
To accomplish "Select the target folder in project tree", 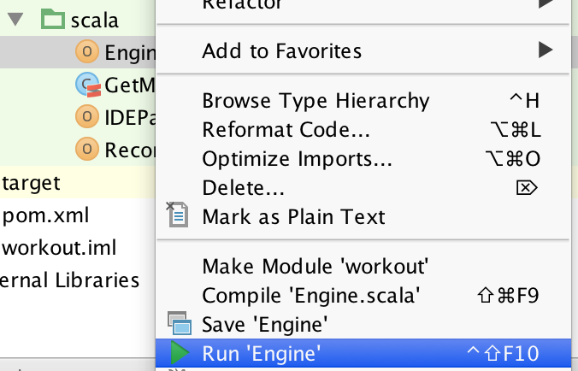I will [x=32, y=183].
